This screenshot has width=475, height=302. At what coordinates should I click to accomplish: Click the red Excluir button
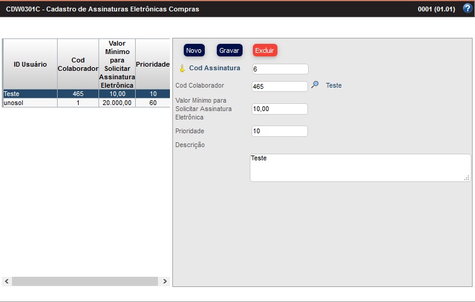click(265, 50)
